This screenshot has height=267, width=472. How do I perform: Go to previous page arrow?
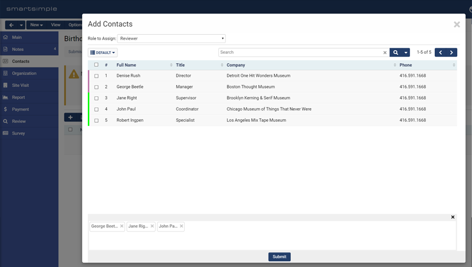click(x=440, y=53)
